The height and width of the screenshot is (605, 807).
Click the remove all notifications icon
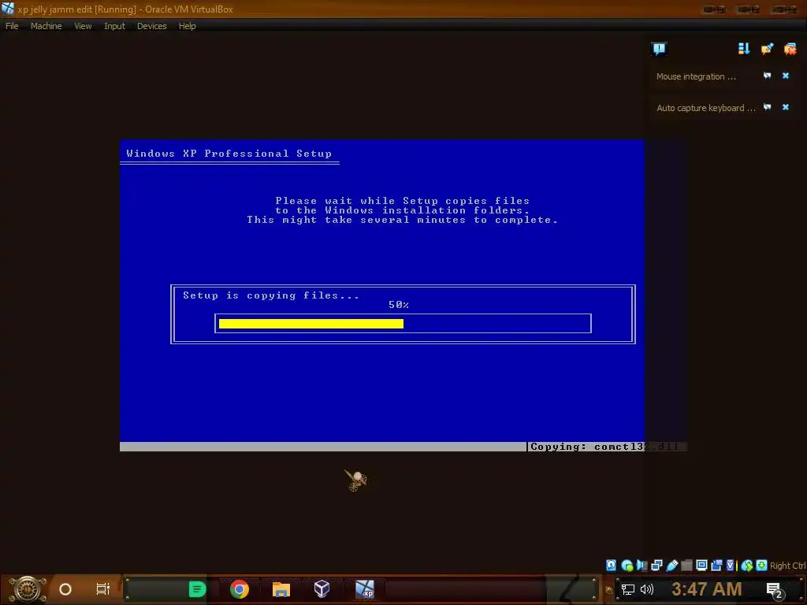(790, 49)
